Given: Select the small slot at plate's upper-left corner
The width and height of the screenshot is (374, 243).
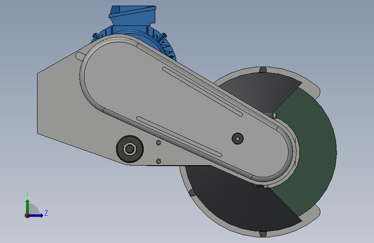Looking at the screenshot, I should pos(79,56).
